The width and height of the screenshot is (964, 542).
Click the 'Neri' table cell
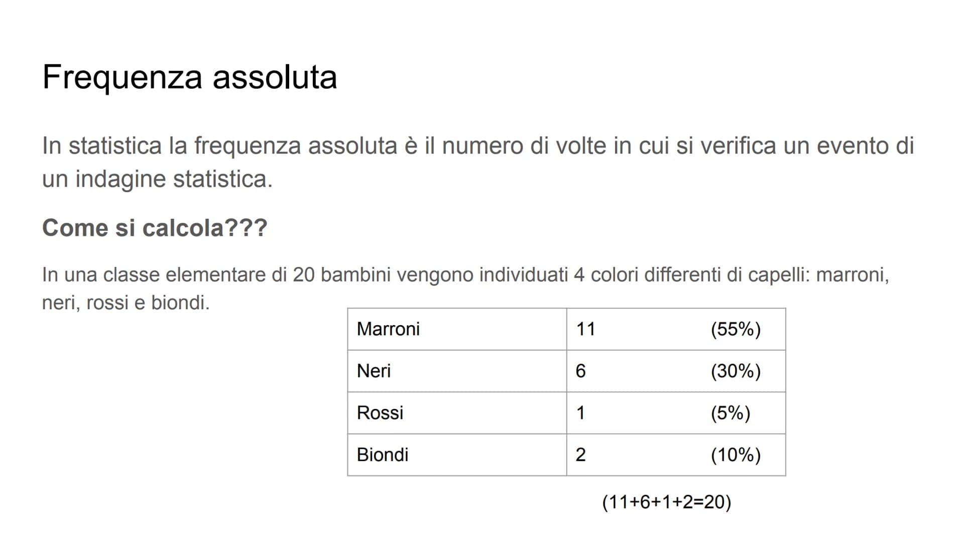pos(457,371)
